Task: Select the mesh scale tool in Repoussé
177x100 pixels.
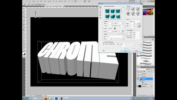Action: point(100,15)
